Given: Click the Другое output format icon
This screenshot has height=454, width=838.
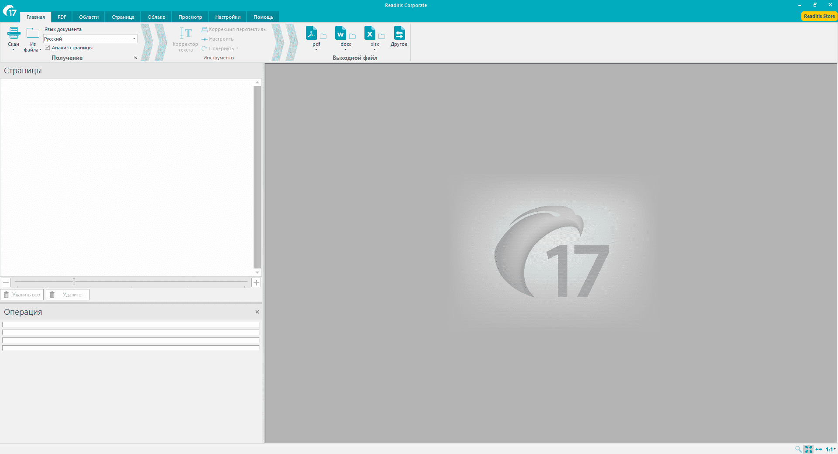Looking at the screenshot, I should 399,33.
